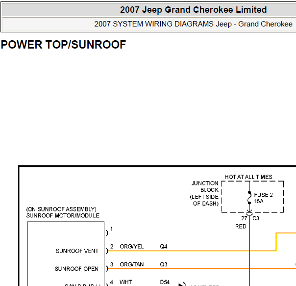
Task: Click the WHT wire label
Action: pos(126,282)
